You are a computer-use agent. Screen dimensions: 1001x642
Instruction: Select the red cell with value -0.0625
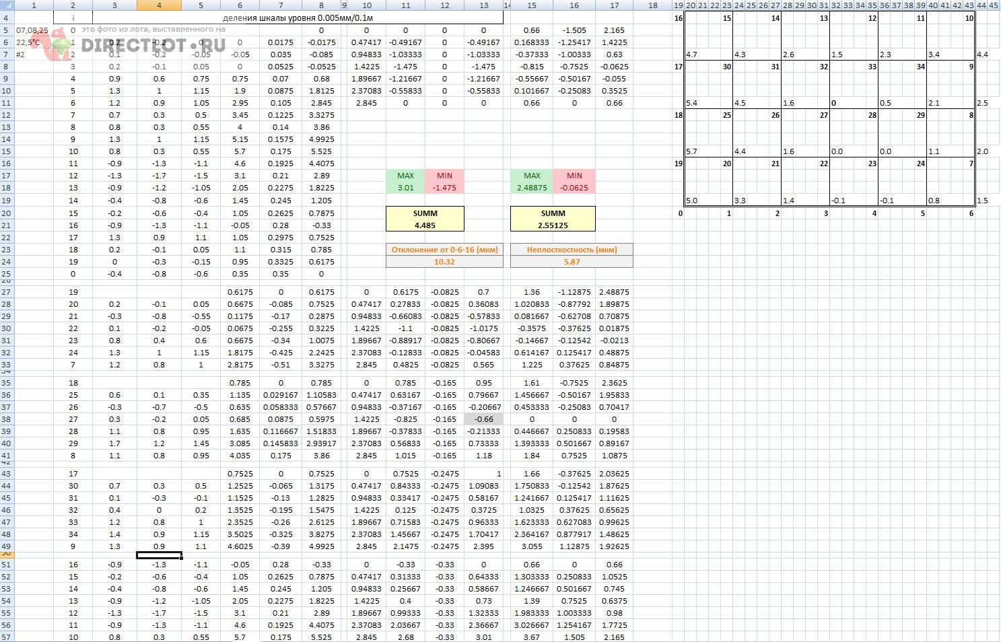(574, 188)
